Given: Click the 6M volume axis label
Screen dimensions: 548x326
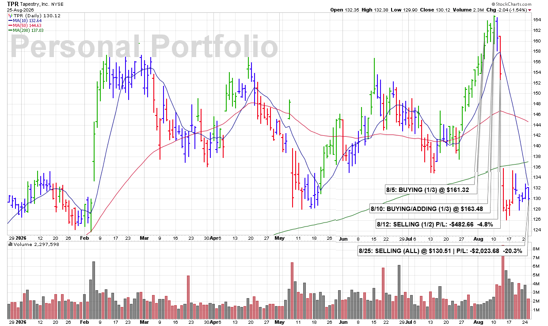Looking at the screenshot, I should click(536, 266).
